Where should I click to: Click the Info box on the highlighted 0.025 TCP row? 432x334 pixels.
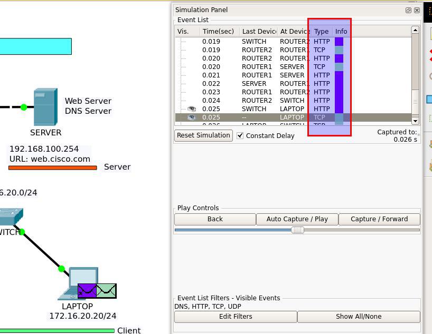[340, 117]
